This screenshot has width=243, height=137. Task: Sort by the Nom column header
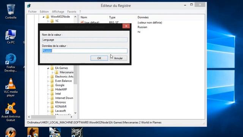(x=84, y=18)
